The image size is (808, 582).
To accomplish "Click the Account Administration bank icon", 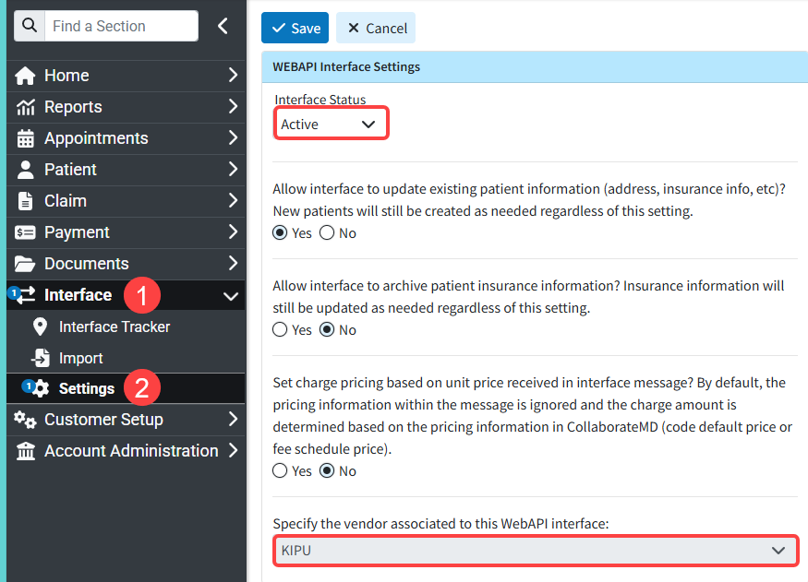I will click(26, 451).
